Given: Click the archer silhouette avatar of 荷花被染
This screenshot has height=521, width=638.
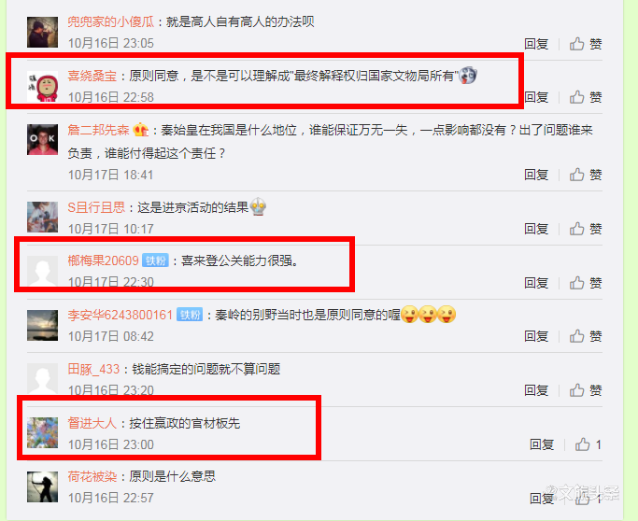Looking at the screenshot, I should [42, 486].
